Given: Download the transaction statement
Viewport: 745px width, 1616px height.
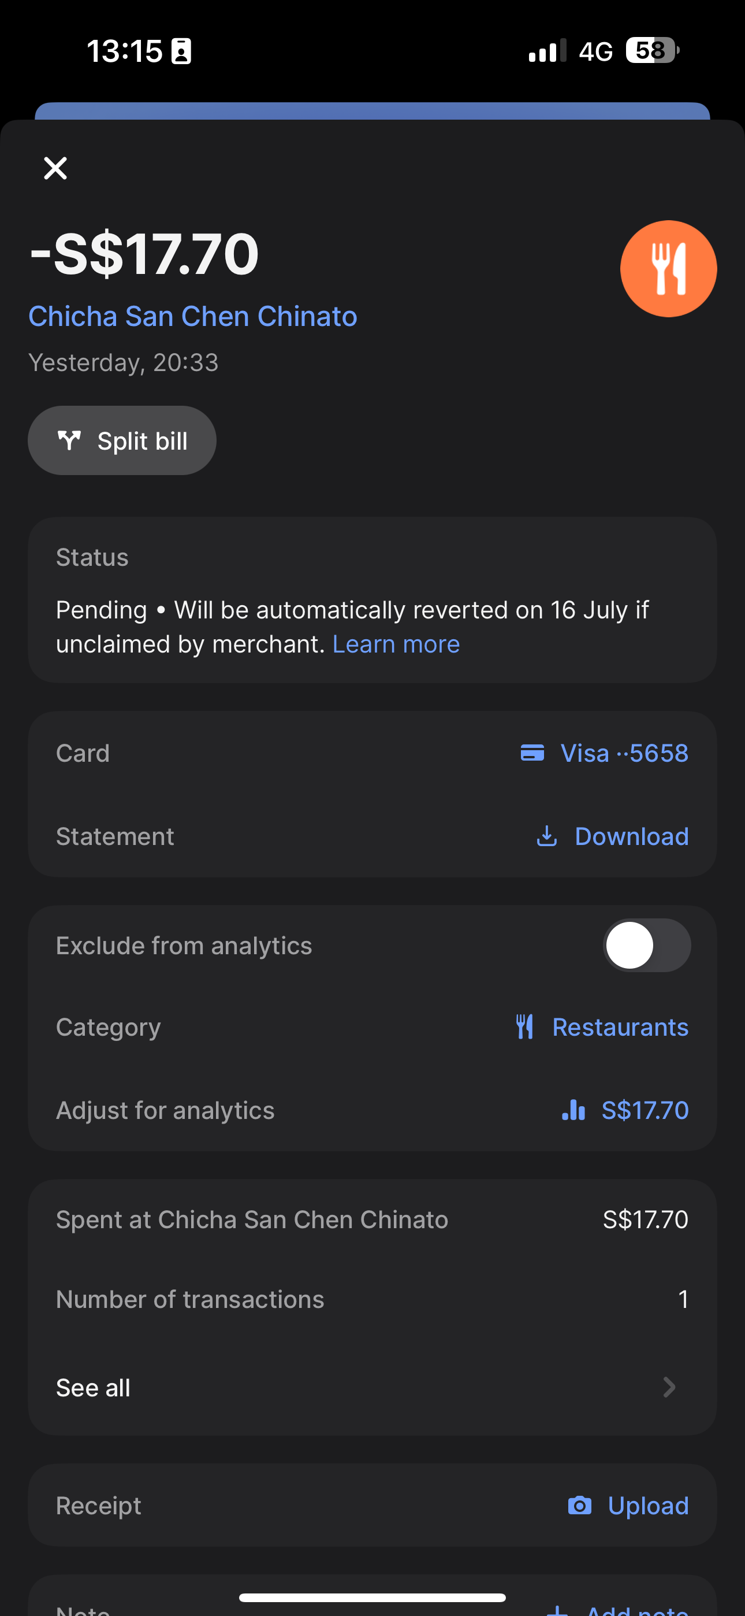Looking at the screenshot, I should coord(631,836).
